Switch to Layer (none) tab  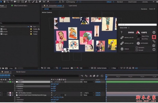pos(73,6)
